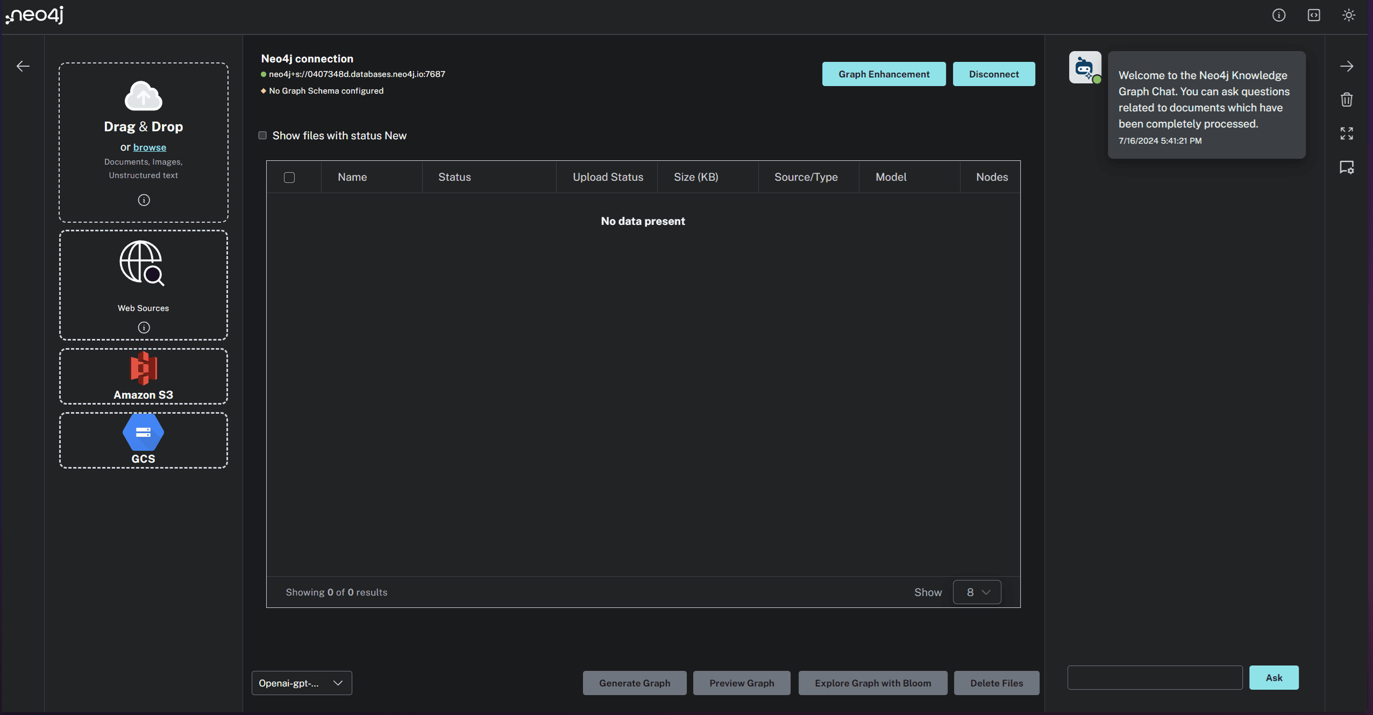This screenshot has width=1373, height=715.
Task: Click the Drag & Drop heading
Action: (x=143, y=126)
